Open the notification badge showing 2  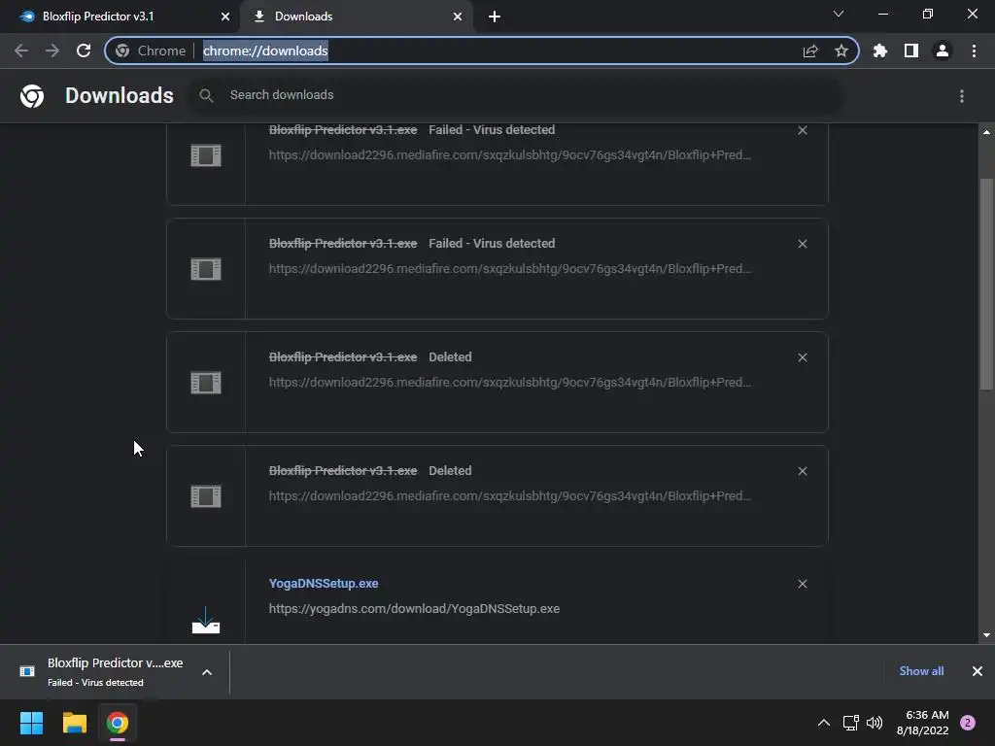point(968,723)
